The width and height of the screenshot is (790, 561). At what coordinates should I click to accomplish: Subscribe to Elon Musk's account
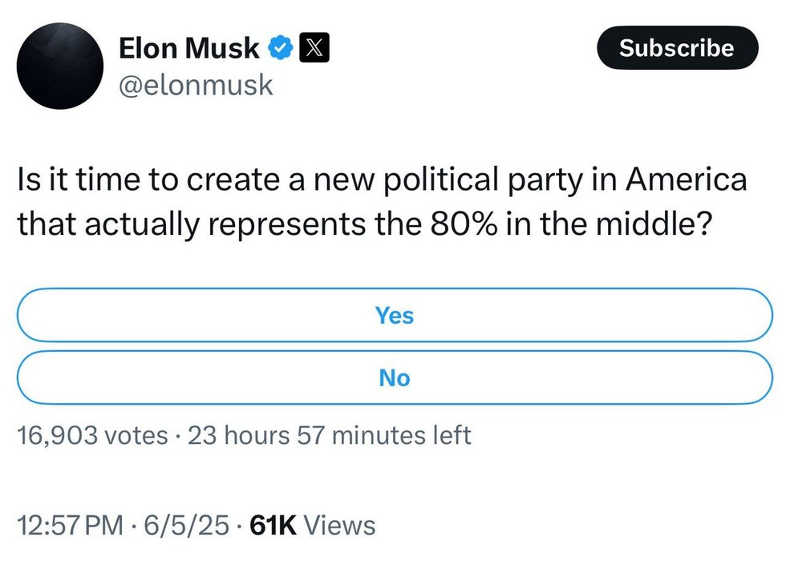pos(677,48)
